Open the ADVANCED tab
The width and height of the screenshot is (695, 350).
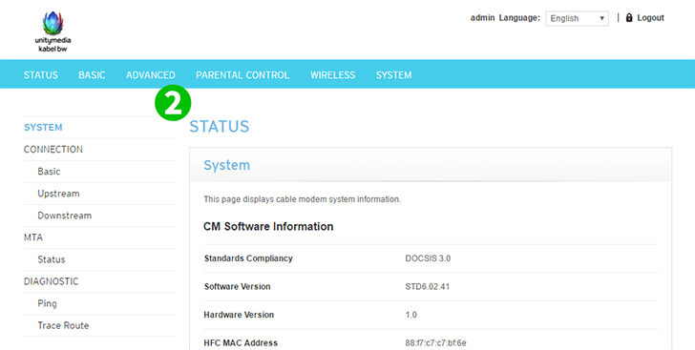(x=151, y=75)
